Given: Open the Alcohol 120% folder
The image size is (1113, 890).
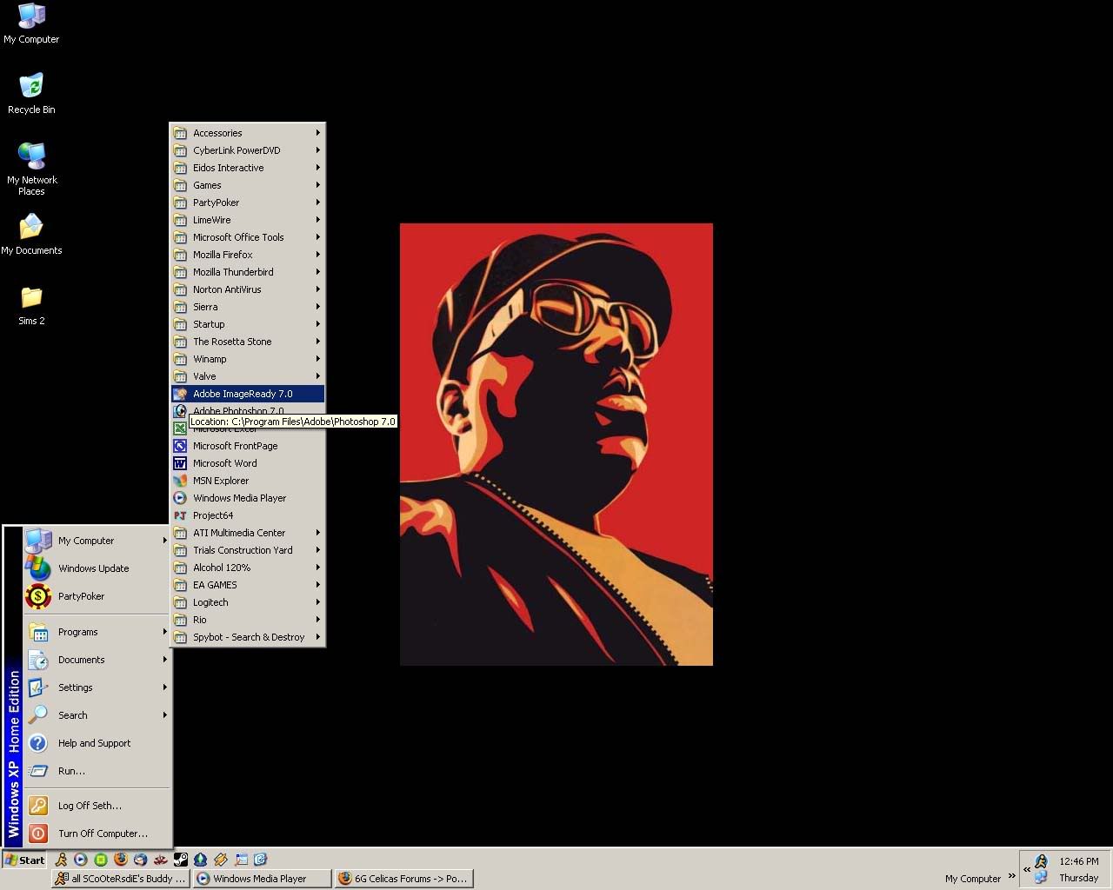Looking at the screenshot, I should click(248, 568).
